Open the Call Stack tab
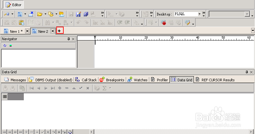Image resolution: width=255 pixels, height=134 pixels. pos(86,80)
